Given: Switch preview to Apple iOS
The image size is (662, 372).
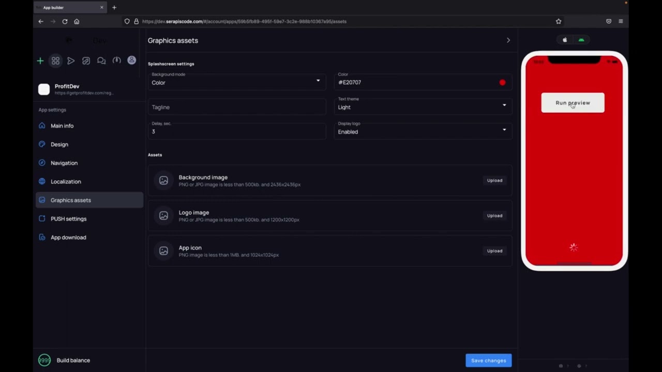Looking at the screenshot, I should tap(565, 40).
